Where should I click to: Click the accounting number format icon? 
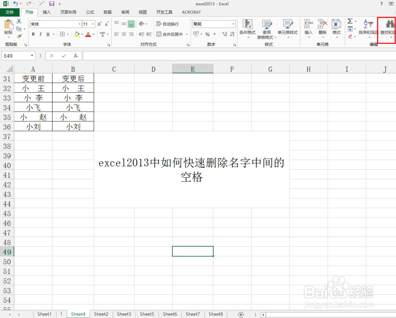click(x=196, y=34)
